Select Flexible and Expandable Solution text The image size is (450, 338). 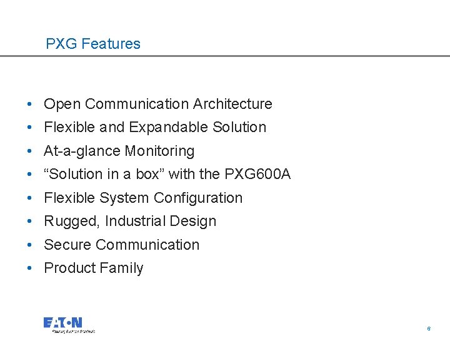click(155, 127)
